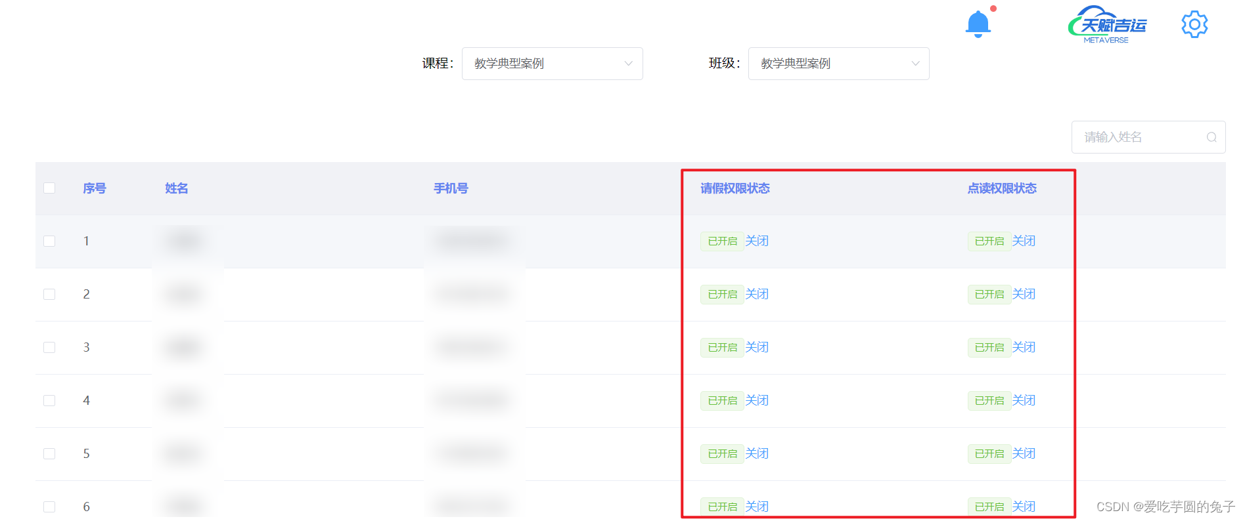The image size is (1245, 519).
Task: Check the checkbox for row 4
Action: tap(49, 400)
